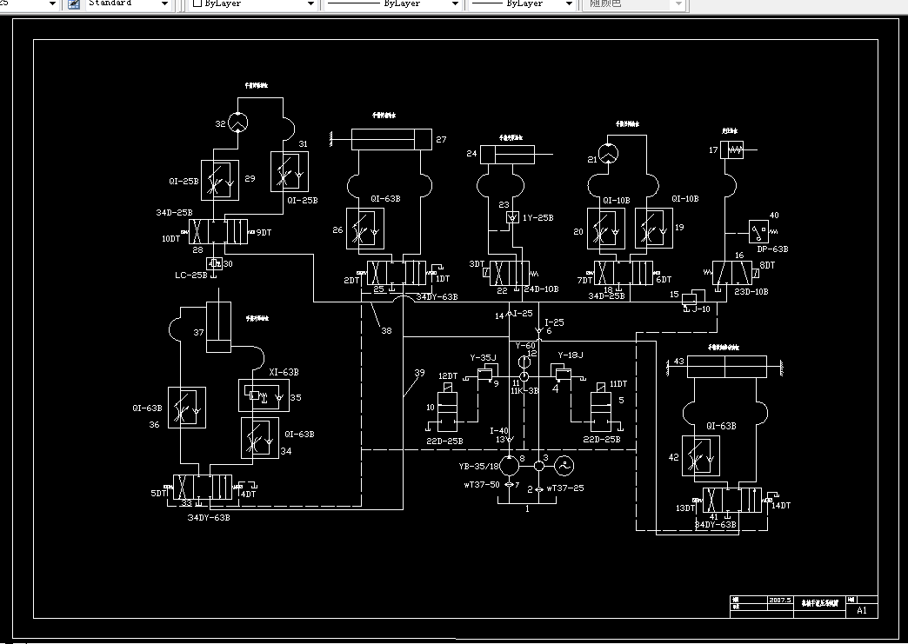908x644 pixels.
Task: Select the vertical cylinder symbol numbered 37
Action: (219, 328)
